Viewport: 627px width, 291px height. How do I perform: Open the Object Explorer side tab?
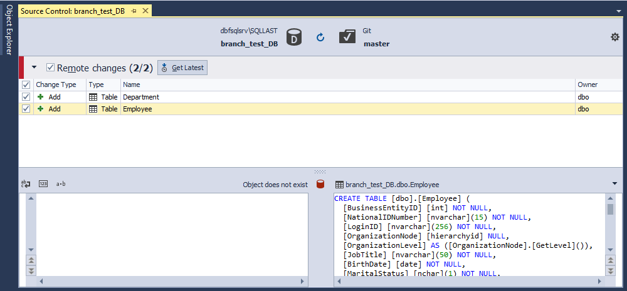tap(9, 29)
